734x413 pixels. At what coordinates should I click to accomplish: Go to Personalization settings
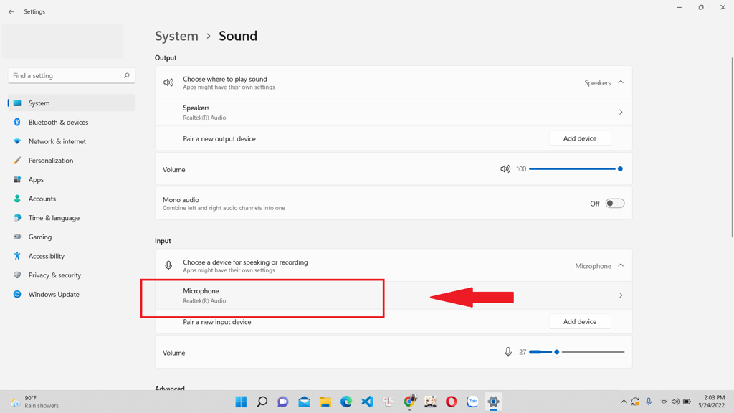[x=72, y=161]
